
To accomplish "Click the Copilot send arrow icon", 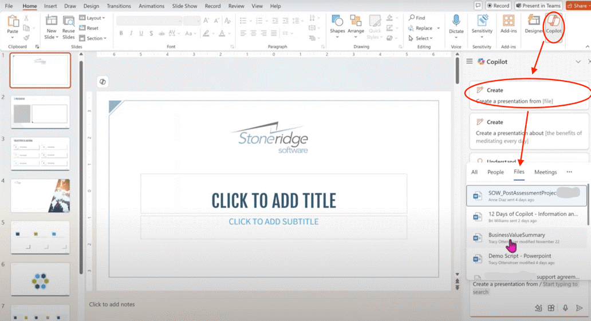I will pyautogui.click(x=580, y=308).
